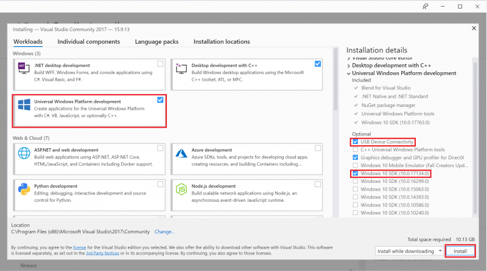Click the .NET desktop development workload icon
The height and width of the screenshot is (271, 487).
tap(24, 68)
